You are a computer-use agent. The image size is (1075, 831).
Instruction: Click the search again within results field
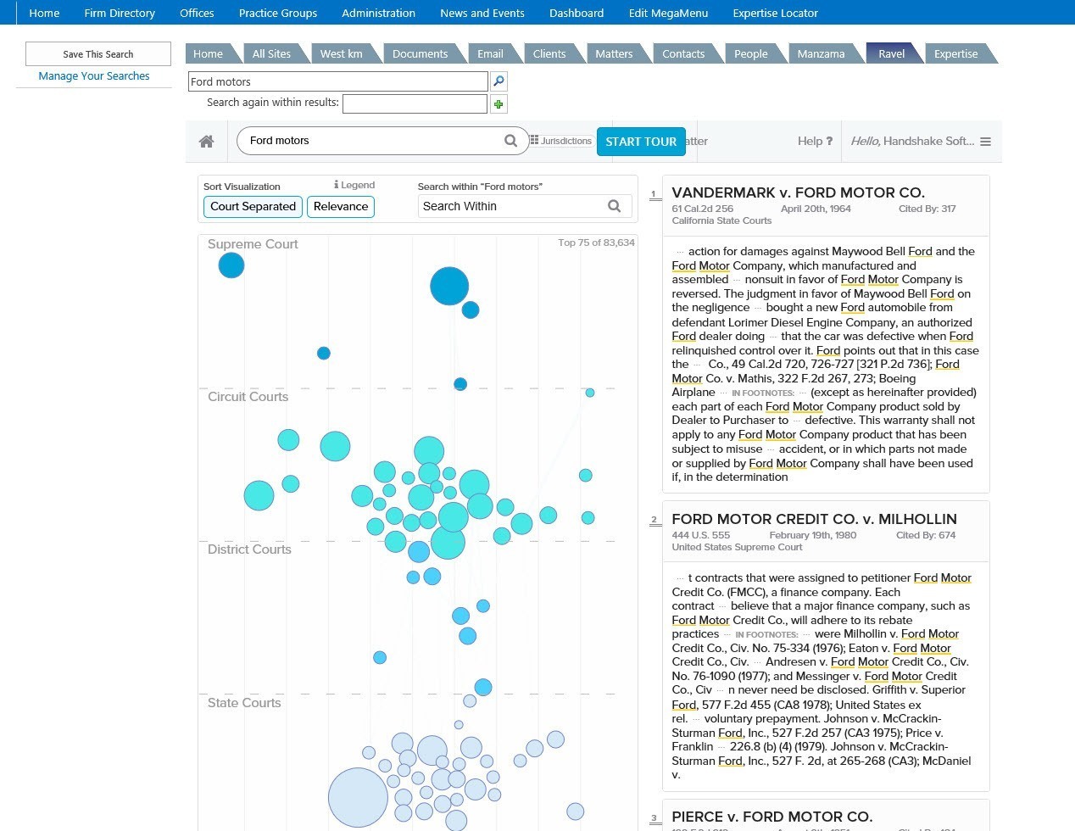tap(414, 103)
